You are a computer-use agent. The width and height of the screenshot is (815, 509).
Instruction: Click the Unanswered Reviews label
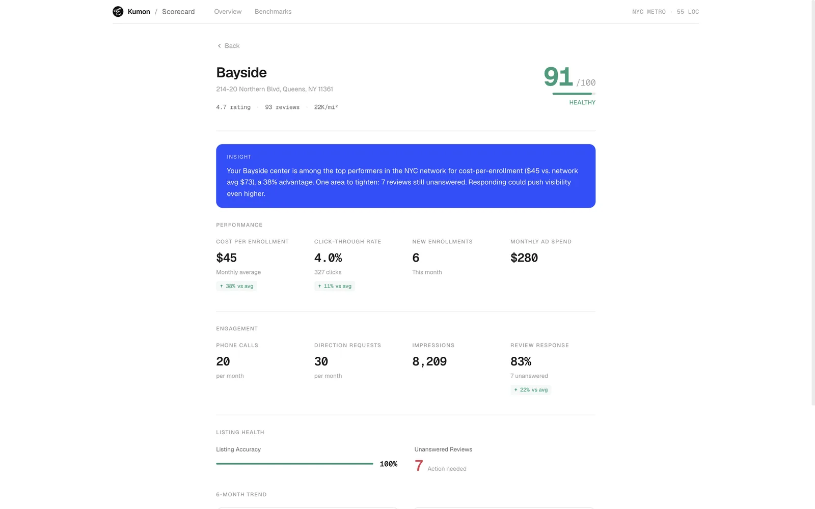444,449
